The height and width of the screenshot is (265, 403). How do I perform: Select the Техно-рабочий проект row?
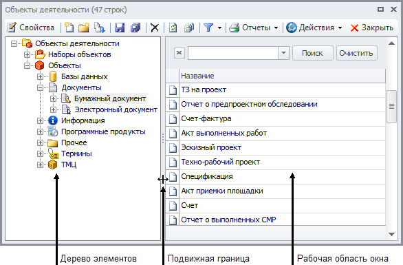276,162
